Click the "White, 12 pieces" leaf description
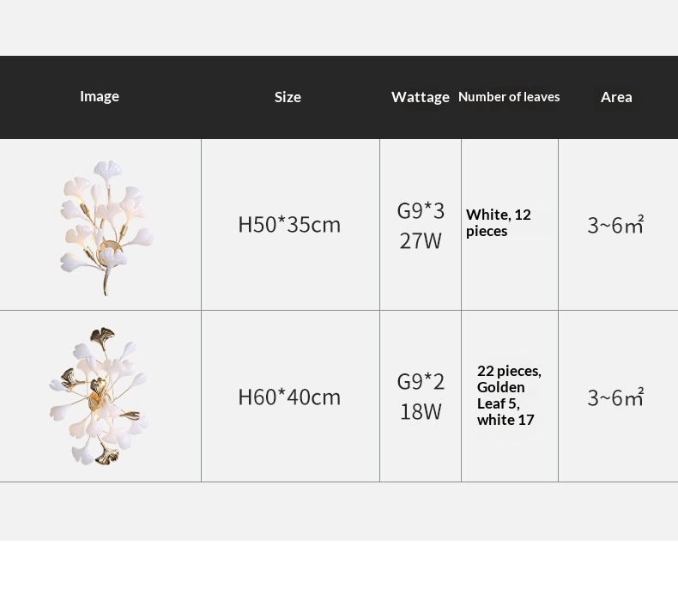 pos(499,222)
